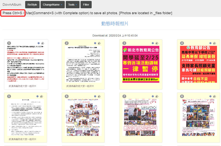Screen dimensions: 221x146
Task: Click the ReStyle button
Action: [32, 5]
